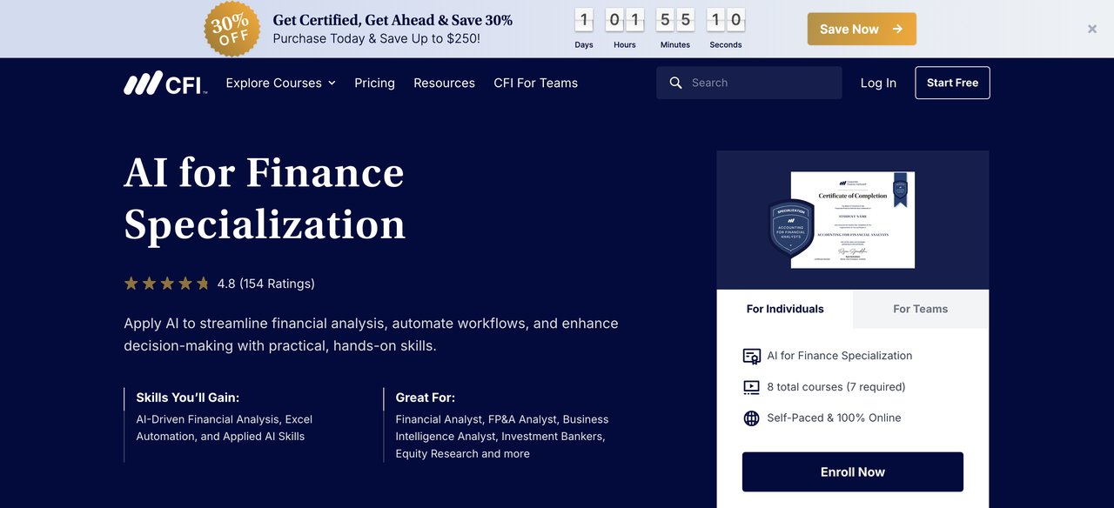This screenshot has height=508, width=1114.
Task: Click the 30% OFF gold badge
Action: click(232, 29)
